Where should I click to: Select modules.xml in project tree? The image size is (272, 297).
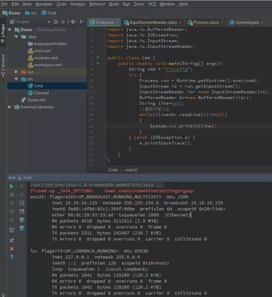tap(46, 58)
